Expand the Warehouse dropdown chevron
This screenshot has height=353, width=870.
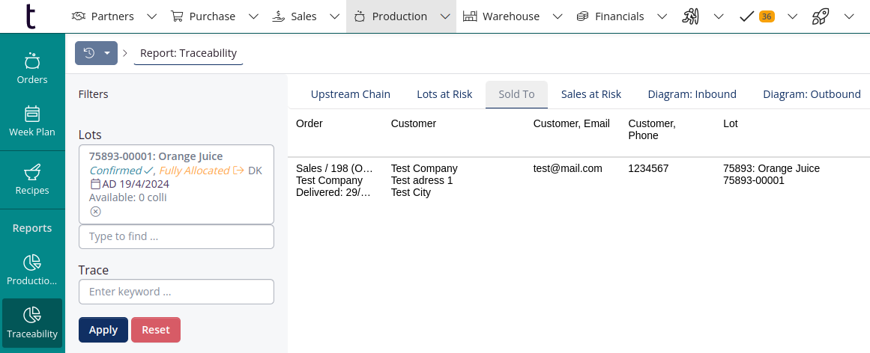point(558,16)
